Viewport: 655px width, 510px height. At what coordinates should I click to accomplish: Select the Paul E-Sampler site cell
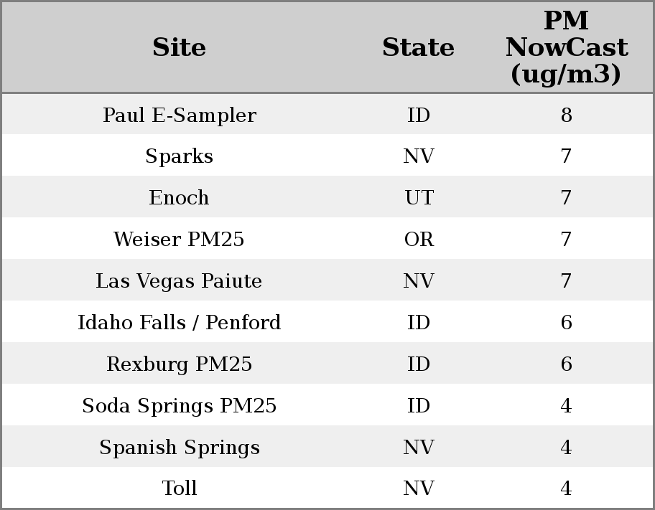[x=179, y=115]
